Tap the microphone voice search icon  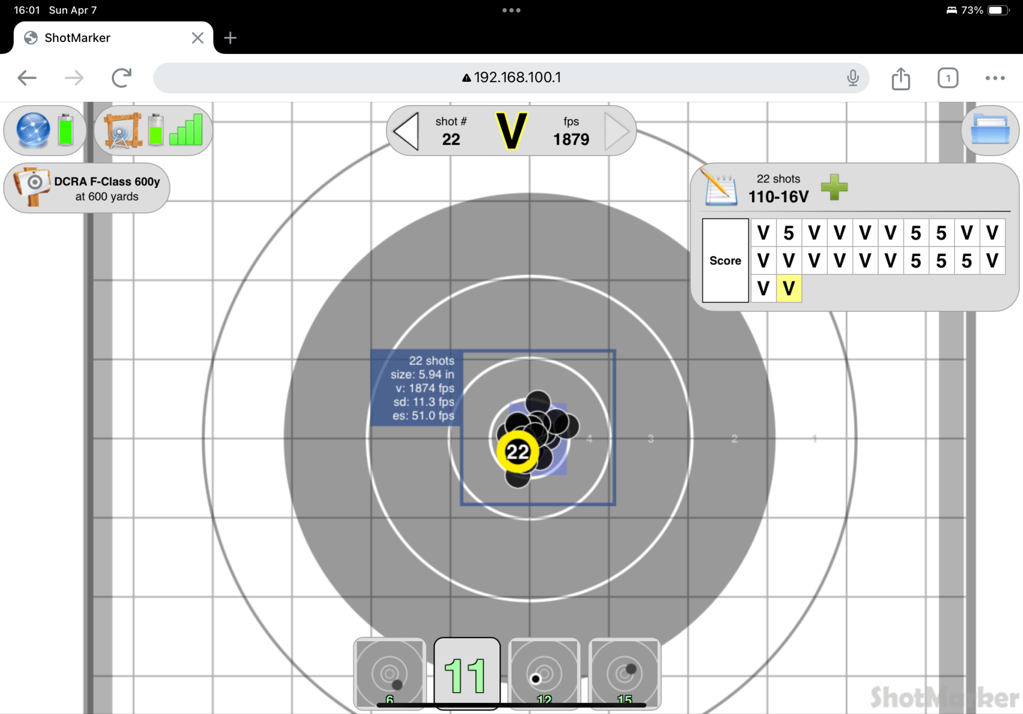853,78
